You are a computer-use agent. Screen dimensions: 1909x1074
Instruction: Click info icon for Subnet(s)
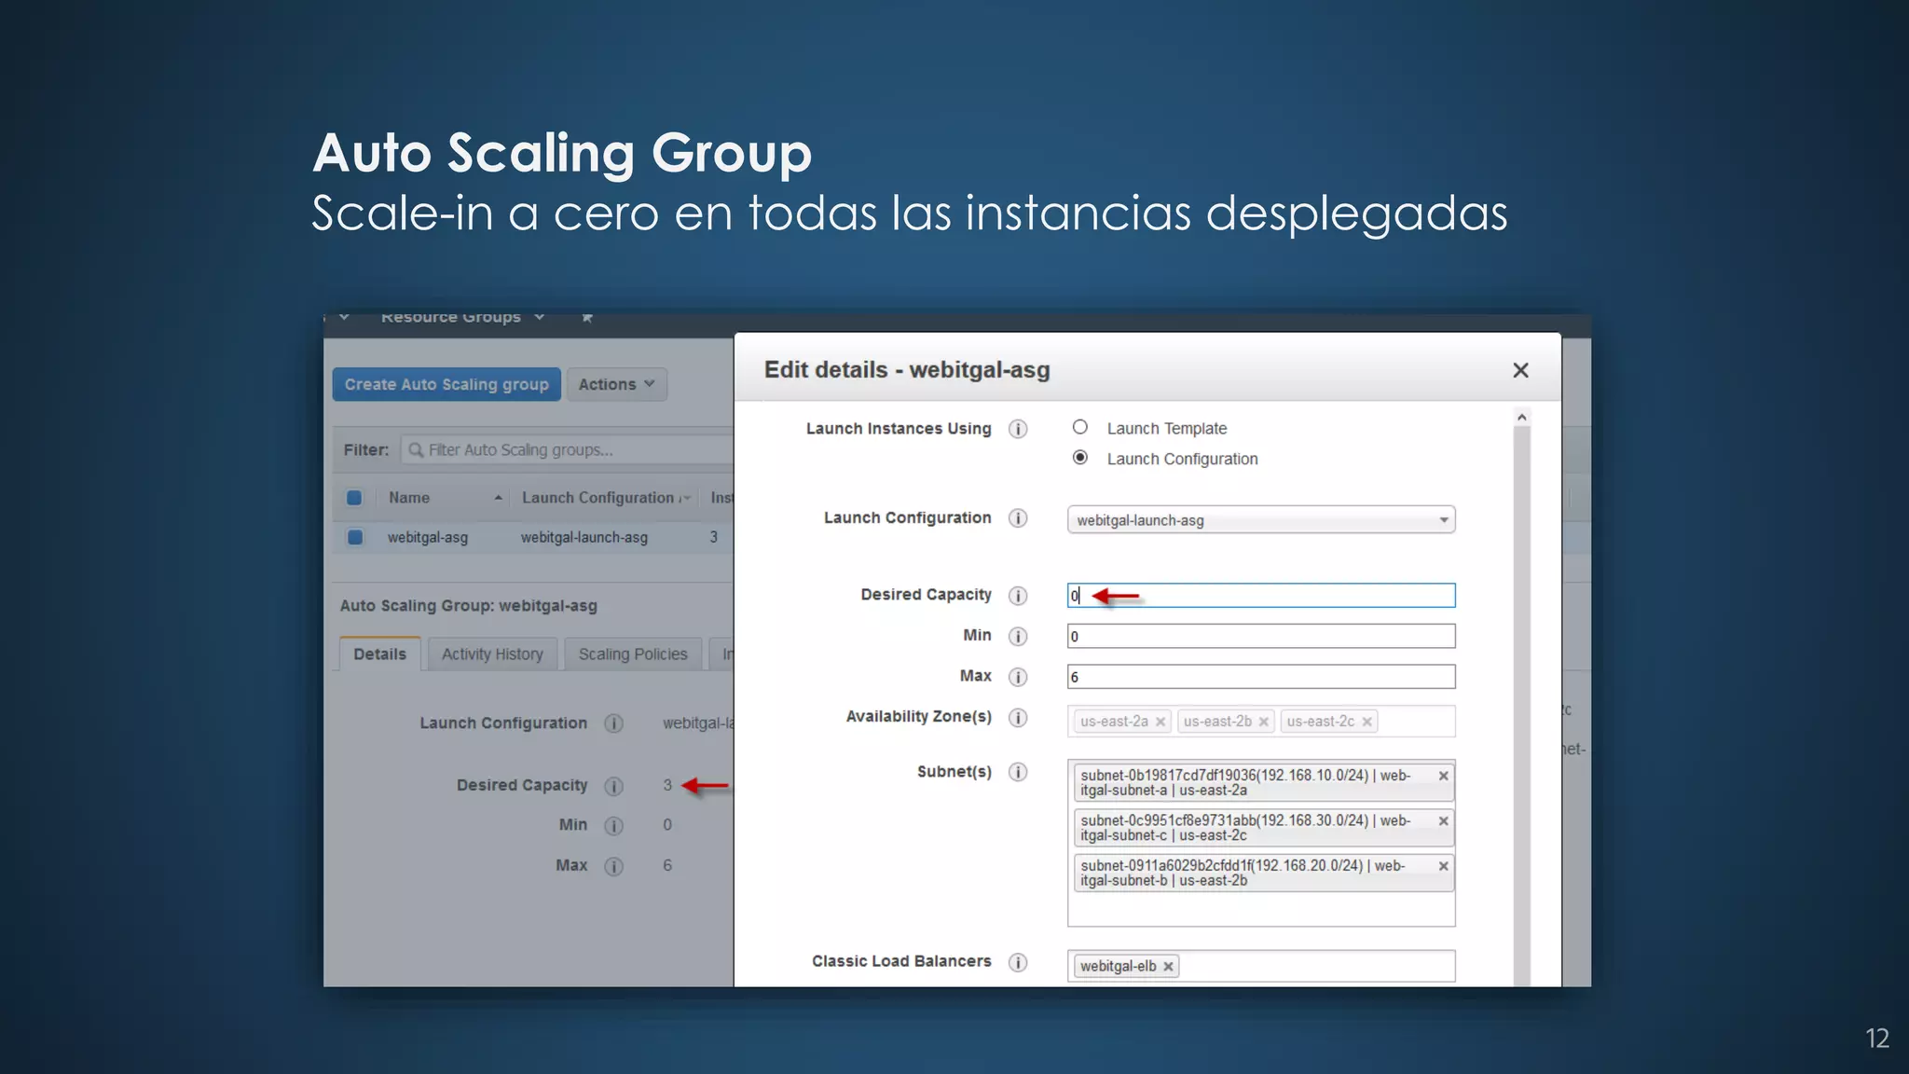click(1018, 772)
